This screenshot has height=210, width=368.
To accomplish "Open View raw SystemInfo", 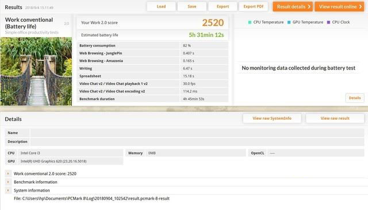I will 272,119.
